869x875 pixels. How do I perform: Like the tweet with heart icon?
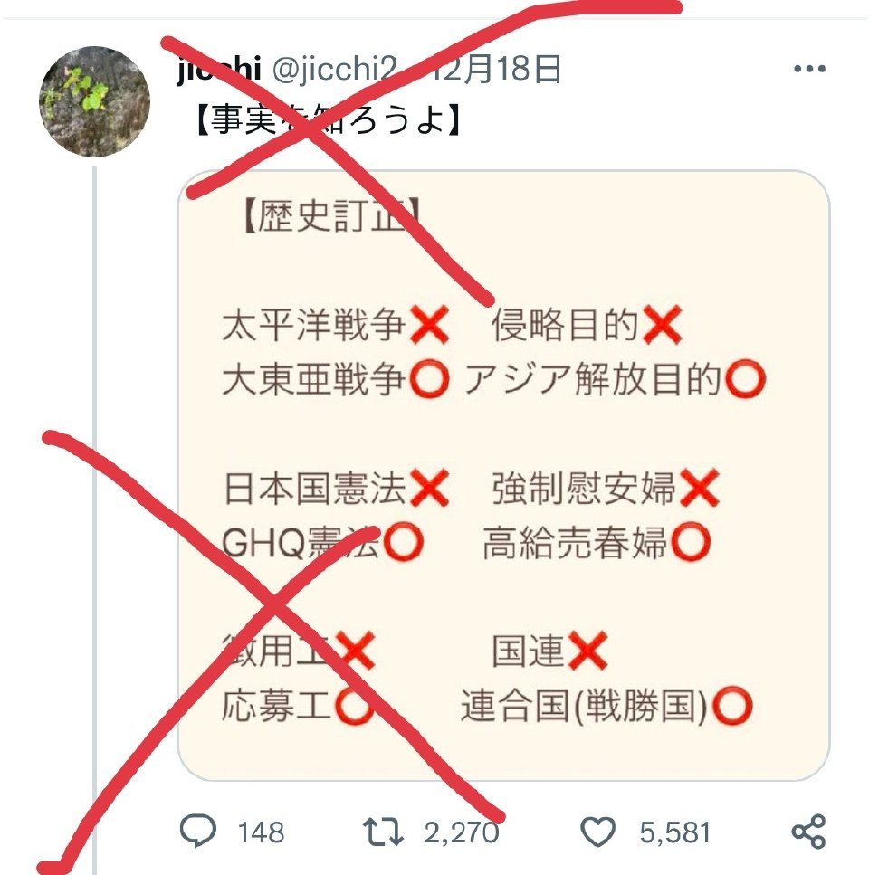pos(597,832)
